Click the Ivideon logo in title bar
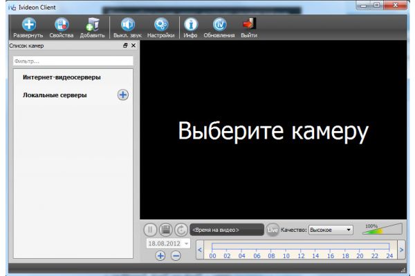 coord(12,8)
